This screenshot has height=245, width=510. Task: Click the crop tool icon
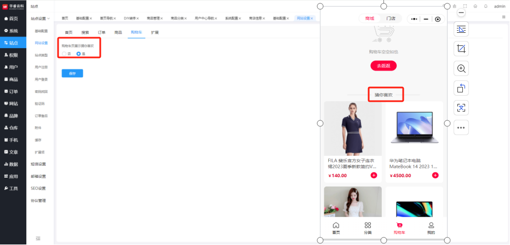point(461,49)
